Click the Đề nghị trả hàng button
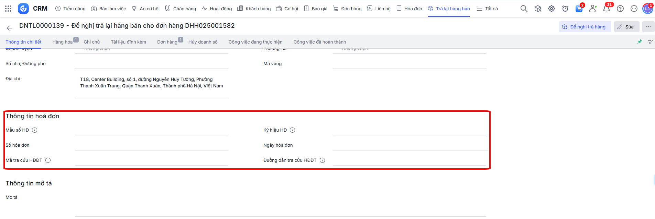 click(585, 27)
